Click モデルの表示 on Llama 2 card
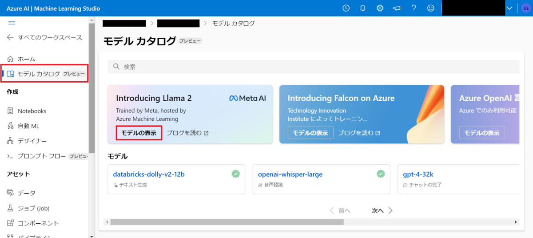 [x=139, y=133]
